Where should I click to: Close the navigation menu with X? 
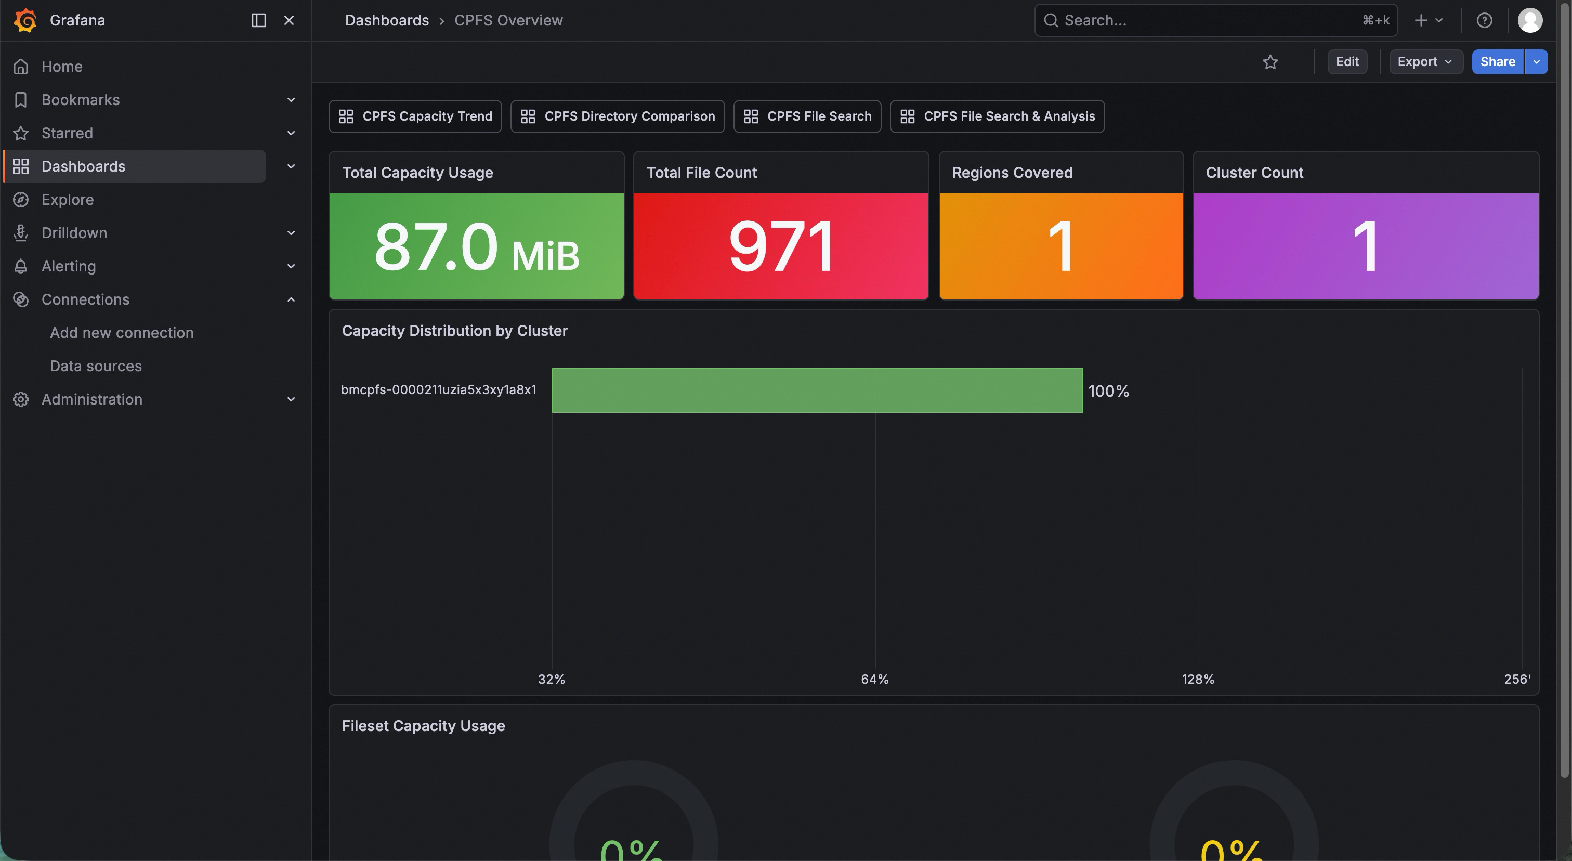[x=289, y=20]
